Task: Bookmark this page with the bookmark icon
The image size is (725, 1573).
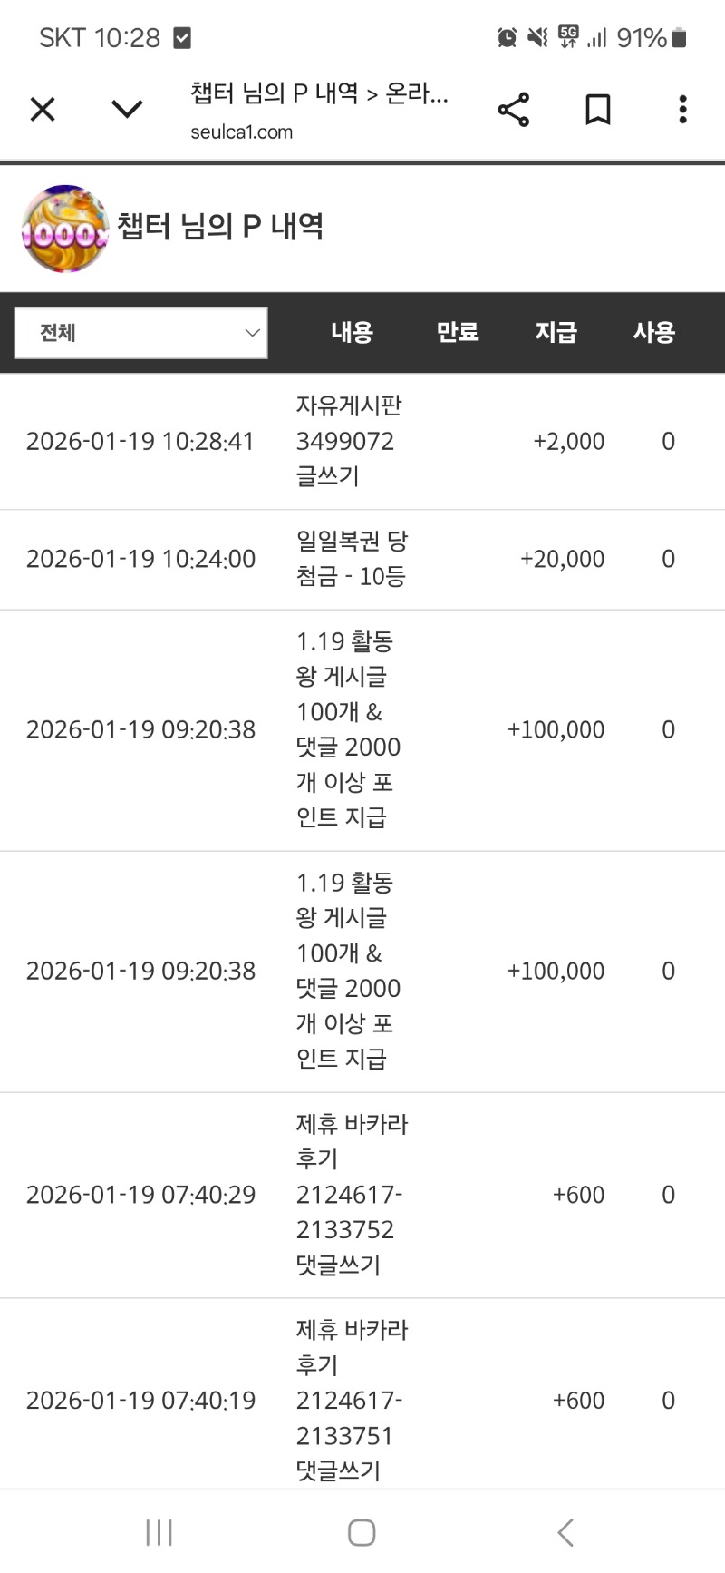Action: click(597, 110)
